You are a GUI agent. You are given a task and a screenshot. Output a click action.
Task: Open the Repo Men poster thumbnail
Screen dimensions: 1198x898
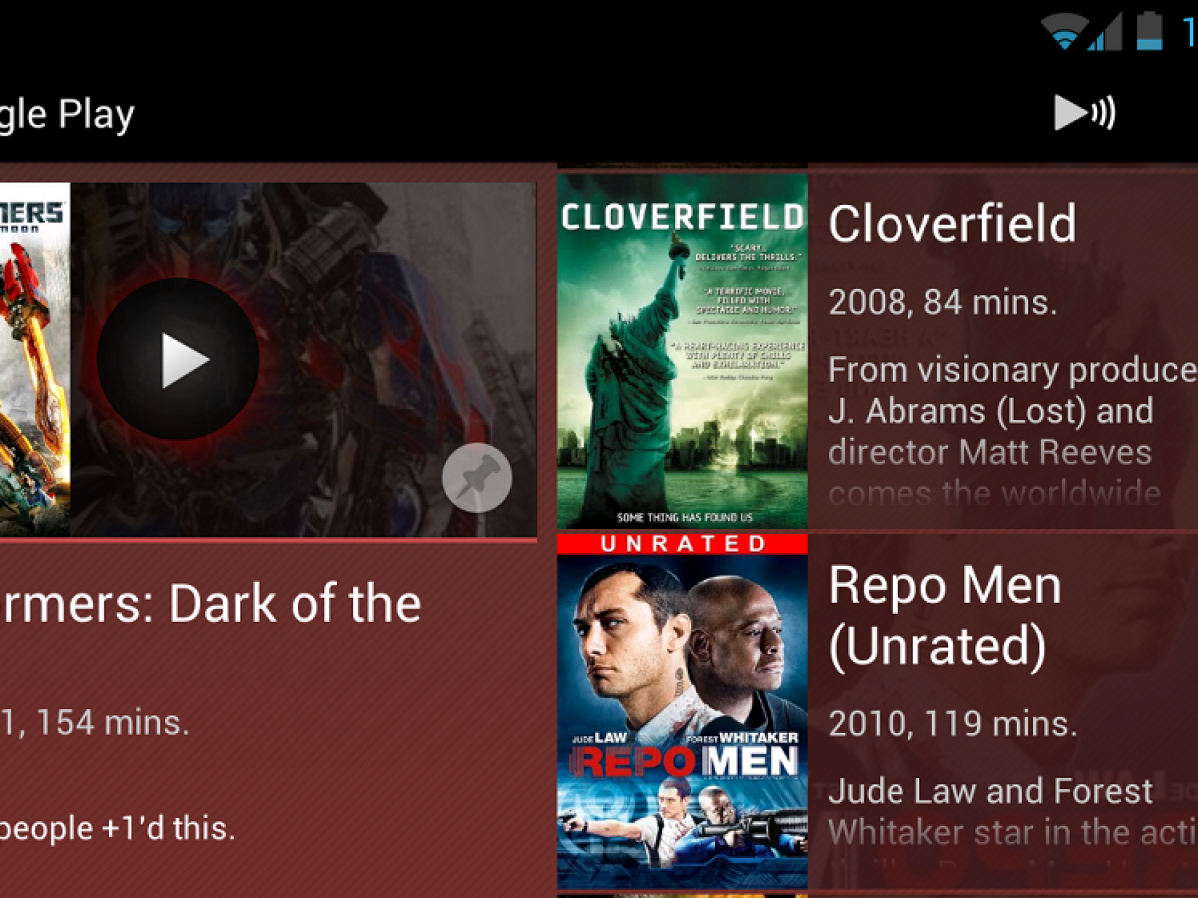(x=682, y=710)
